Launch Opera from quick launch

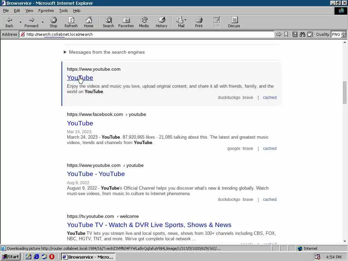tap(52, 257)
